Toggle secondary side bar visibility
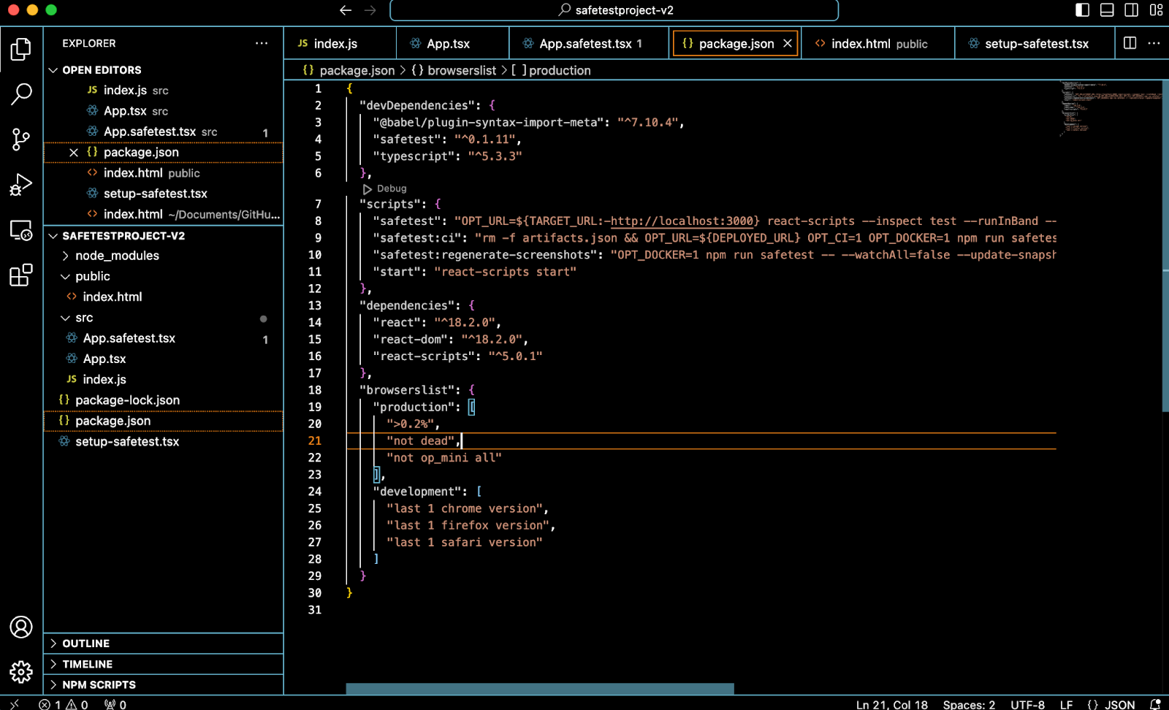Image resolution: width=1169 pixels, height=710 pixels. (x=1131, y=10)
